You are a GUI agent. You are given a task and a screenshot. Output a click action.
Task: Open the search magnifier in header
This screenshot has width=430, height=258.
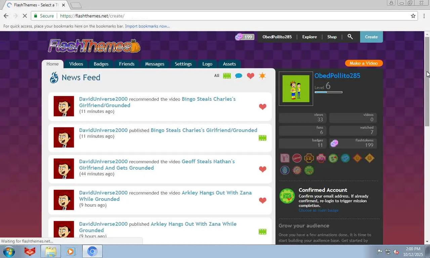(350, 37)
